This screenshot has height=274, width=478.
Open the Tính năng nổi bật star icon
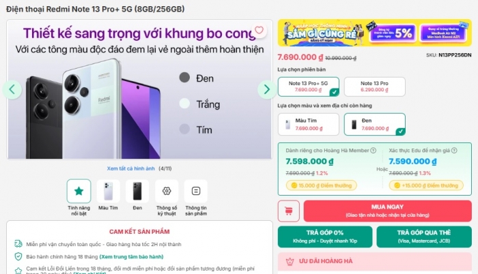pos(79,192)
